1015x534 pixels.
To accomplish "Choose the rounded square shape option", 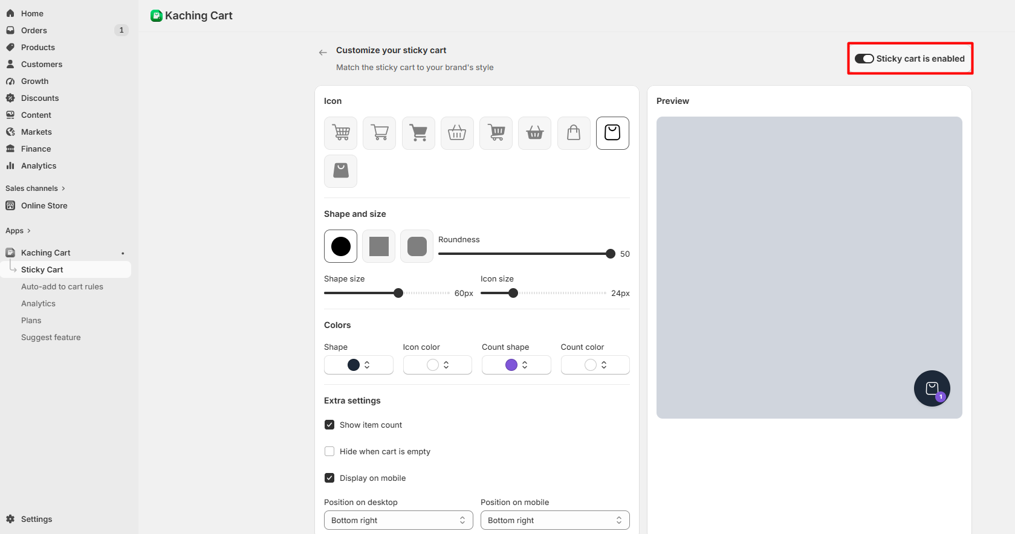I will [x=417, y=246].
